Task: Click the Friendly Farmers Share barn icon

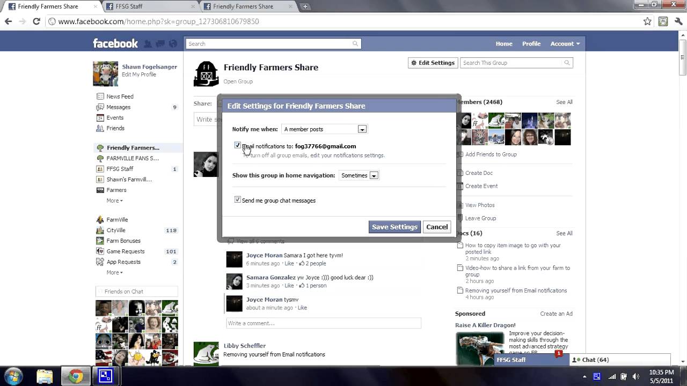Action: point(206,73)
